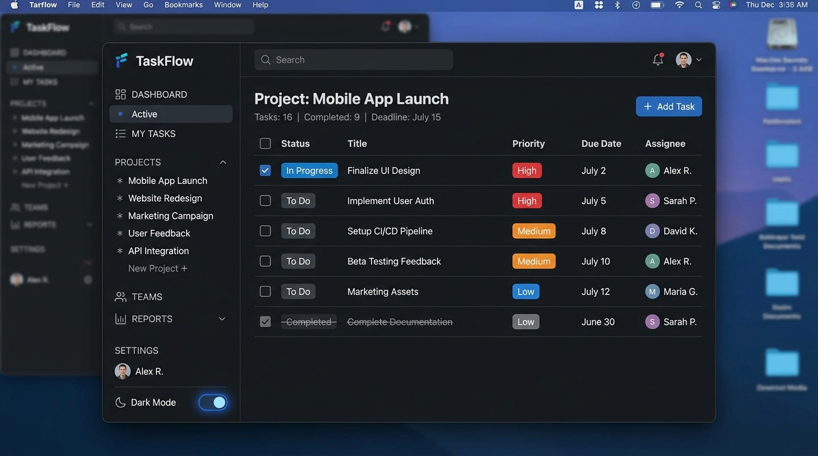Click inside the TaskFlow search field
This screenshot has height=456, width=818.
point(353,59)
